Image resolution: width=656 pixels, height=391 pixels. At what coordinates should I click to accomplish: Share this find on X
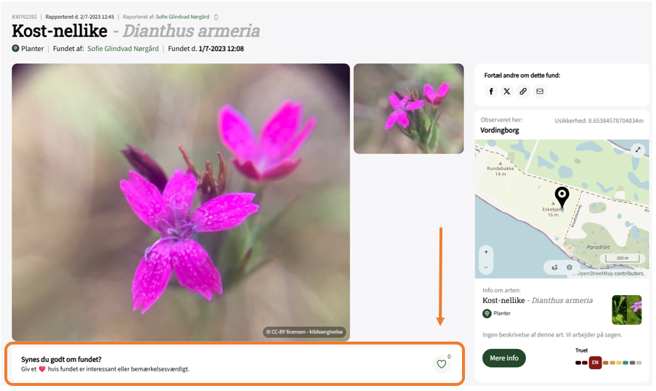pos(507,92)
